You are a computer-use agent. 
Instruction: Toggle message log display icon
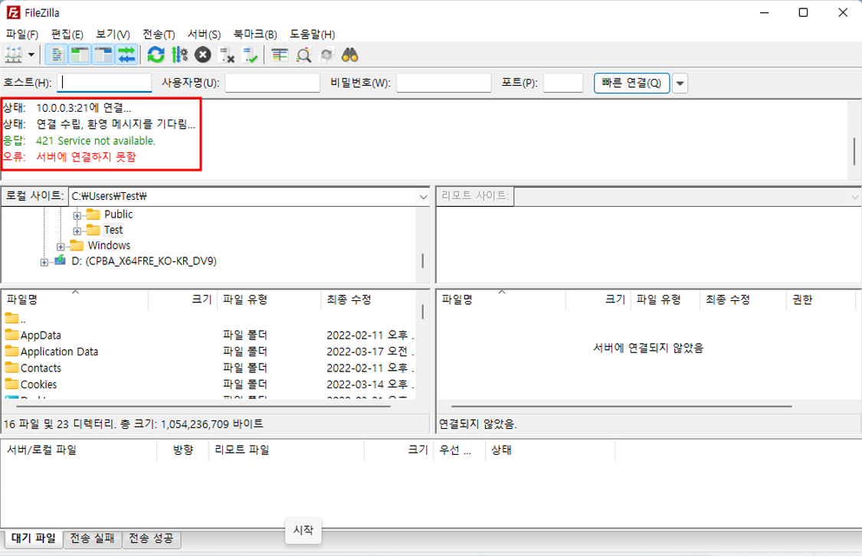tap(57, 55)
